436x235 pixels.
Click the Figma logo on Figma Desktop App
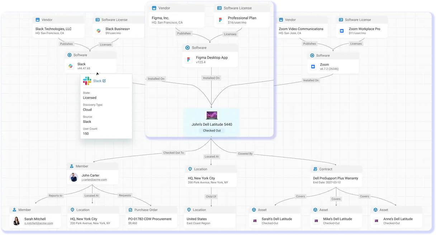(x=188, y=60)
